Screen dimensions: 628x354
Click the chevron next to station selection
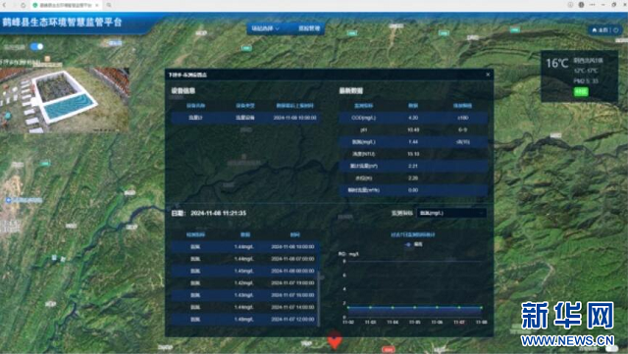point(277,28)
